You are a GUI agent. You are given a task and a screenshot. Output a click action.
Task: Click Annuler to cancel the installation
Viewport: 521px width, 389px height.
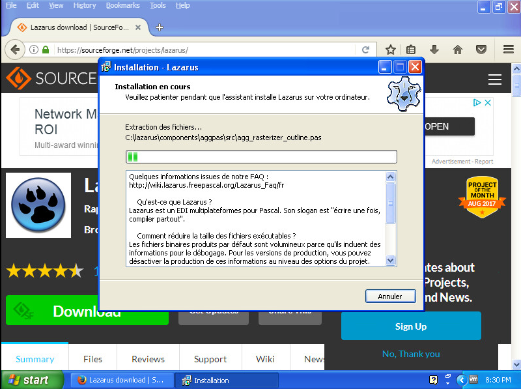point(390,296)
